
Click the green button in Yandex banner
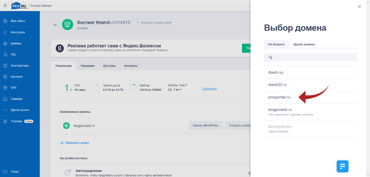click(246, 48)
